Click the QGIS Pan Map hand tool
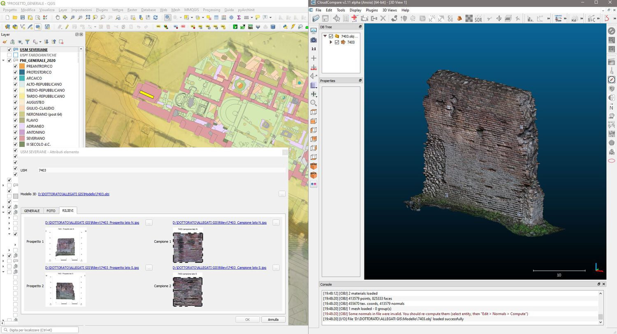 pyautogui.click(x=57, y=18)
